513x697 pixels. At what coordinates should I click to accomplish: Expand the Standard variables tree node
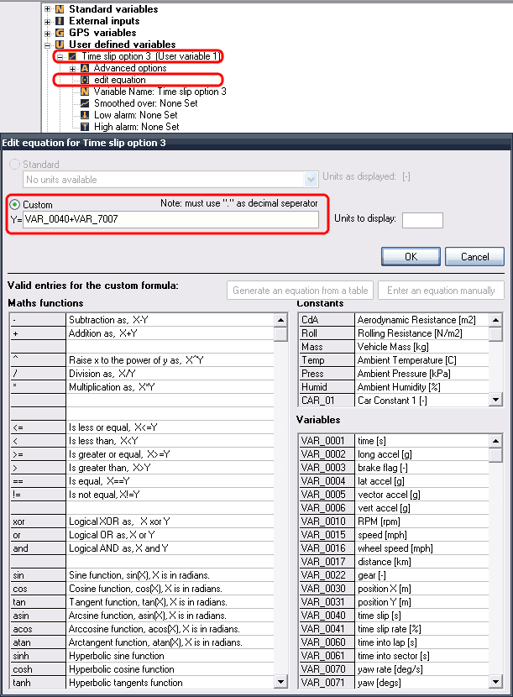pos(48,9)
